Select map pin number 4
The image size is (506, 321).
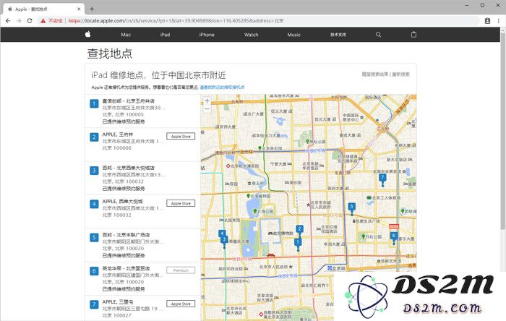[x=222, y=234]
